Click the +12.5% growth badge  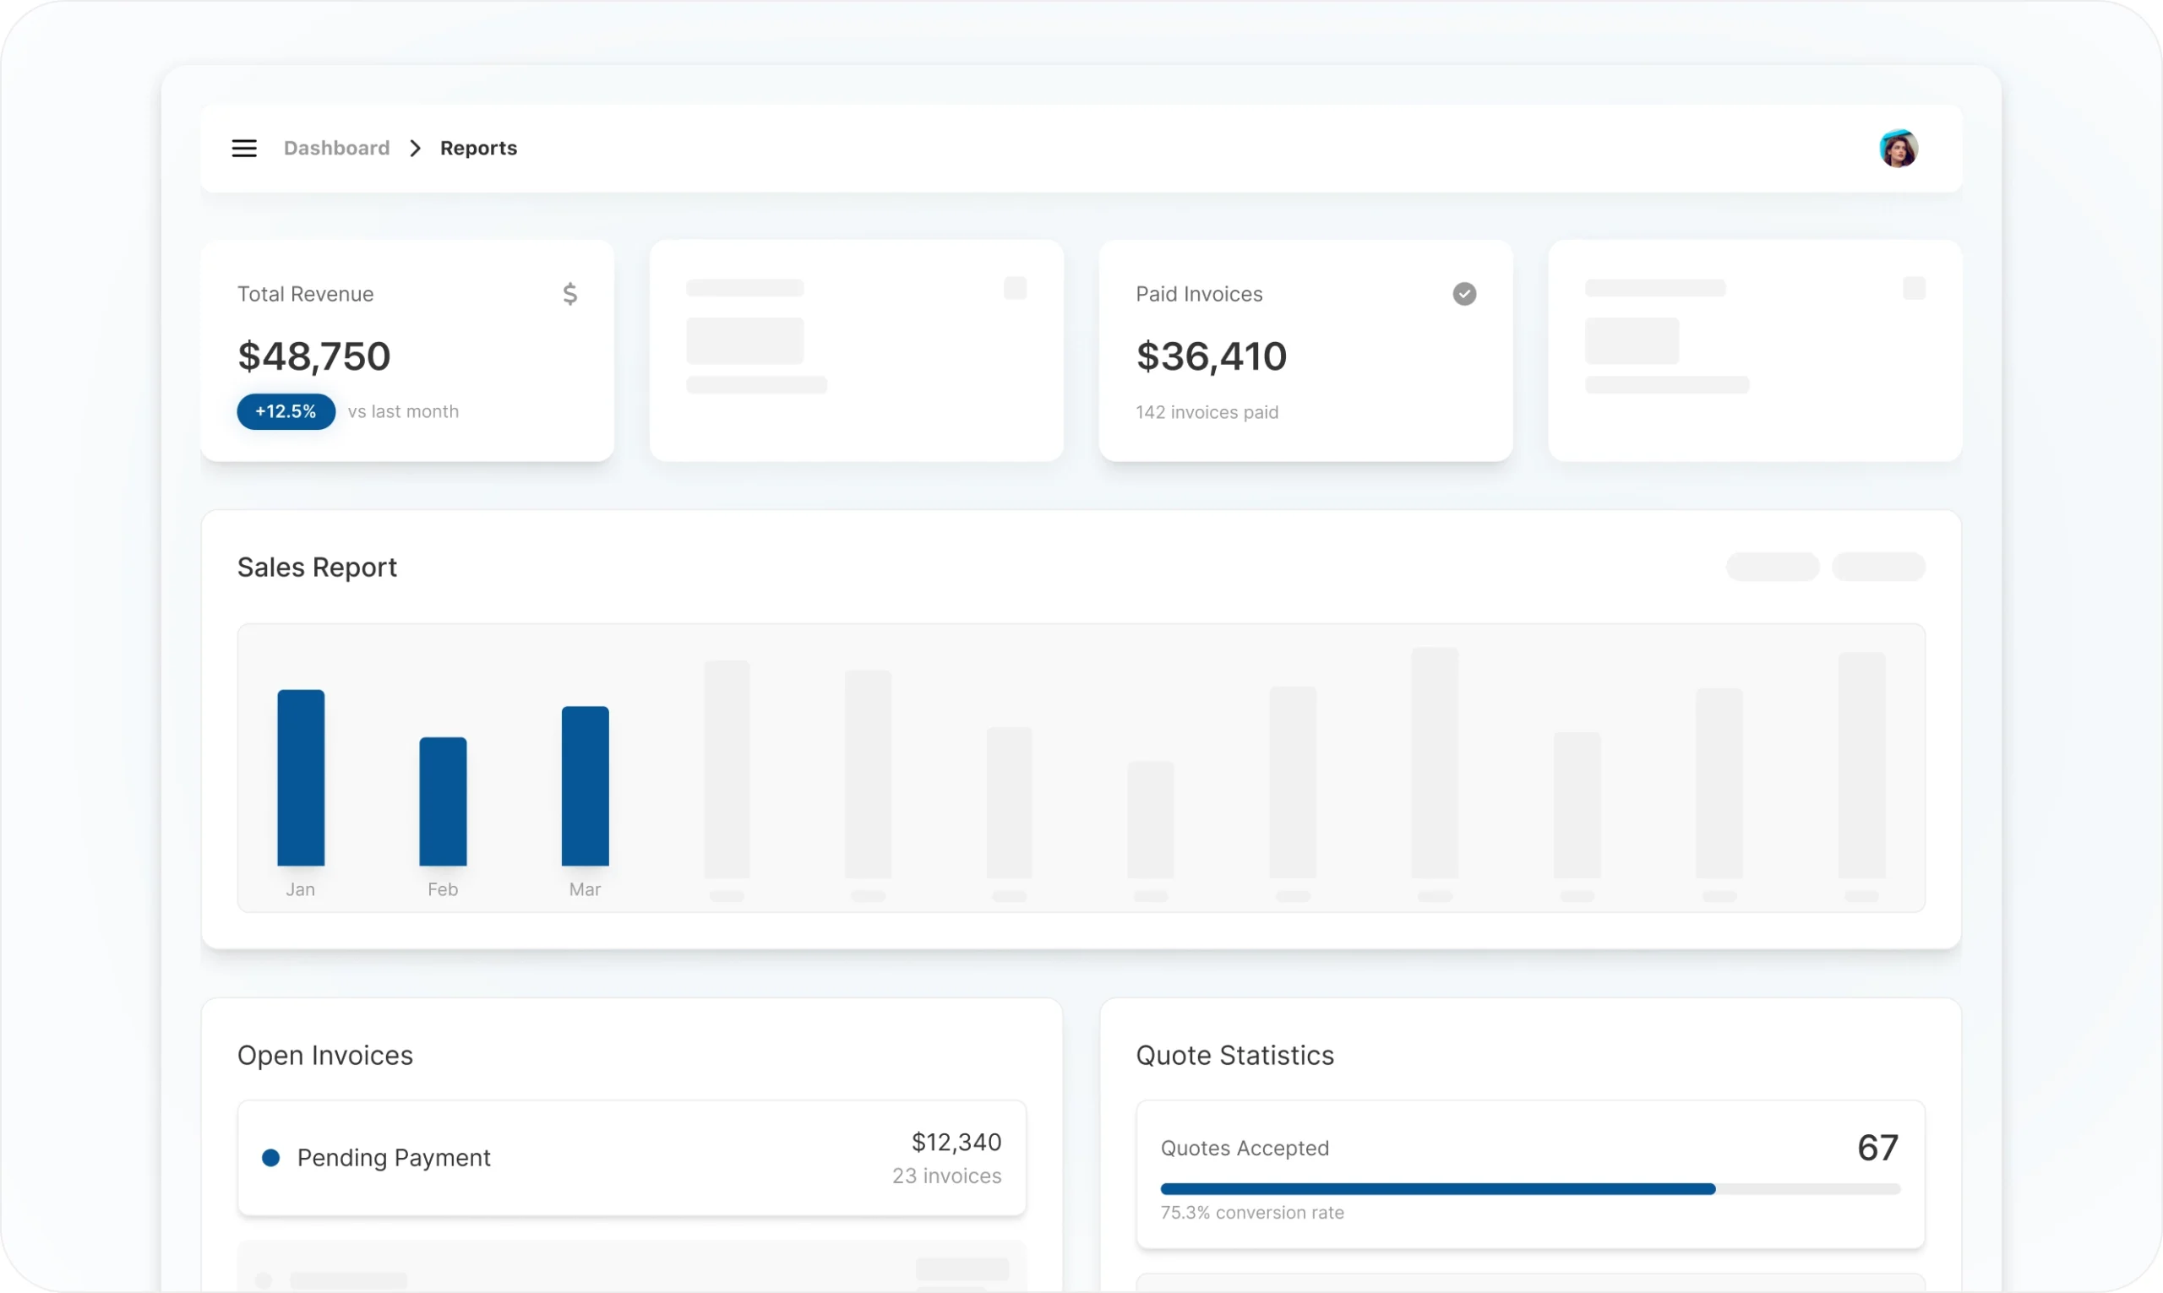(286, 411)
